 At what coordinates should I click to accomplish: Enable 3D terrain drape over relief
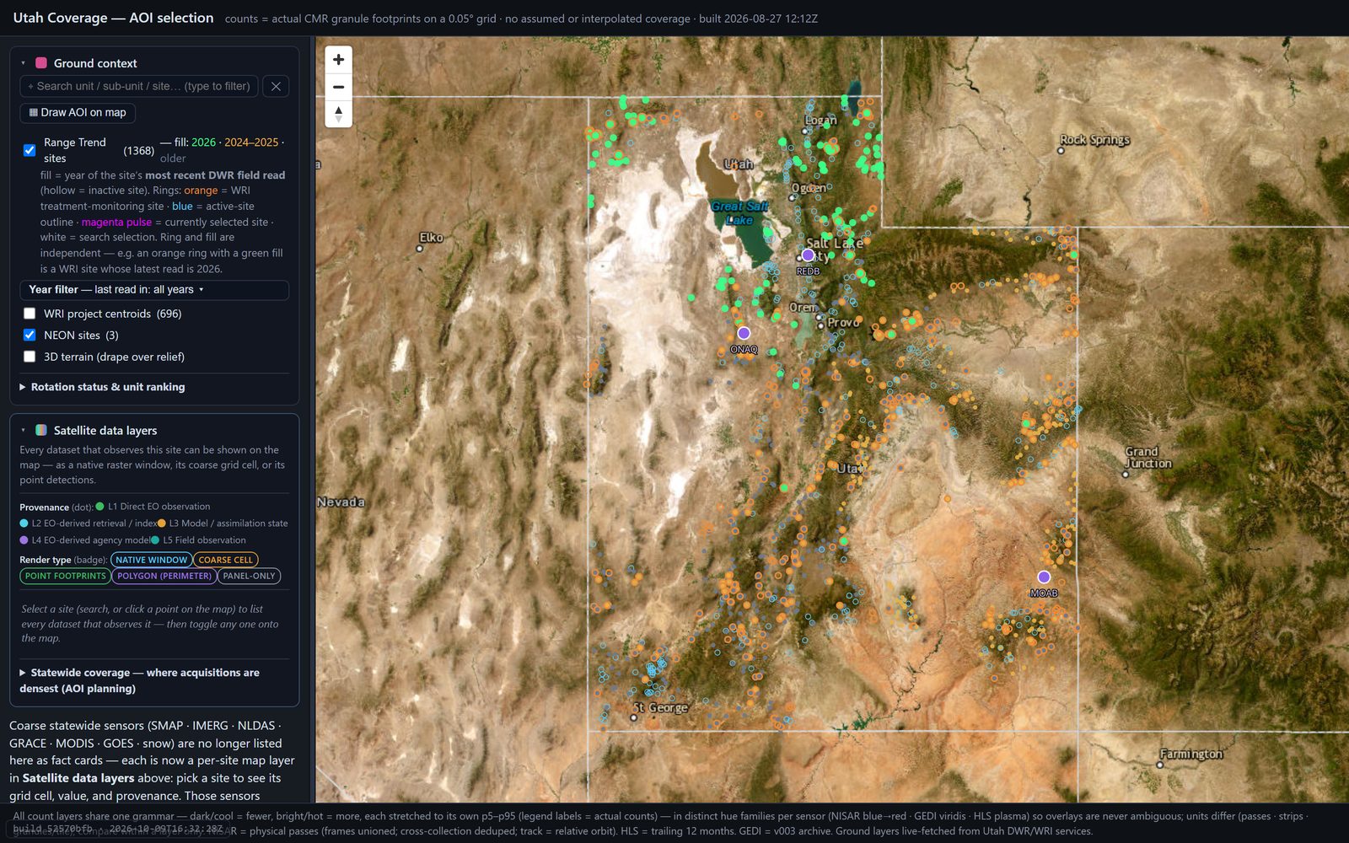[30, 357]
